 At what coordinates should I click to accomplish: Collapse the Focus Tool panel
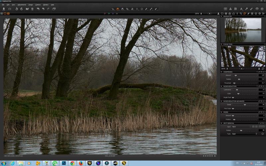click(x=221, y=44)
